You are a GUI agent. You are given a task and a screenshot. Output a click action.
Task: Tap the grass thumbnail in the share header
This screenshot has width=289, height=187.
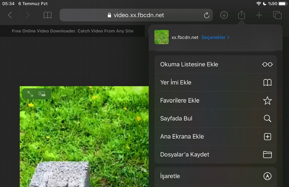click(161, 37)
